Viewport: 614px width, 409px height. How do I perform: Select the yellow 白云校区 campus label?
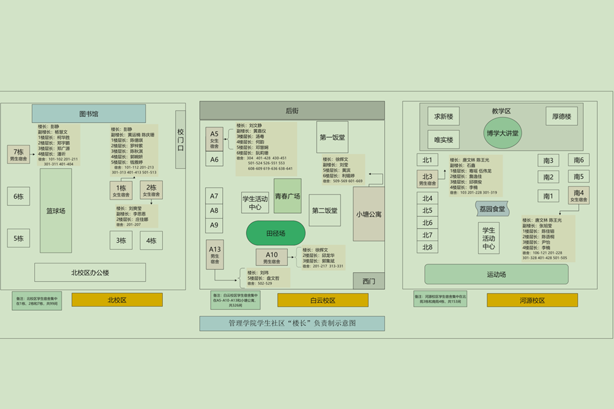click(x=323, y=301)
